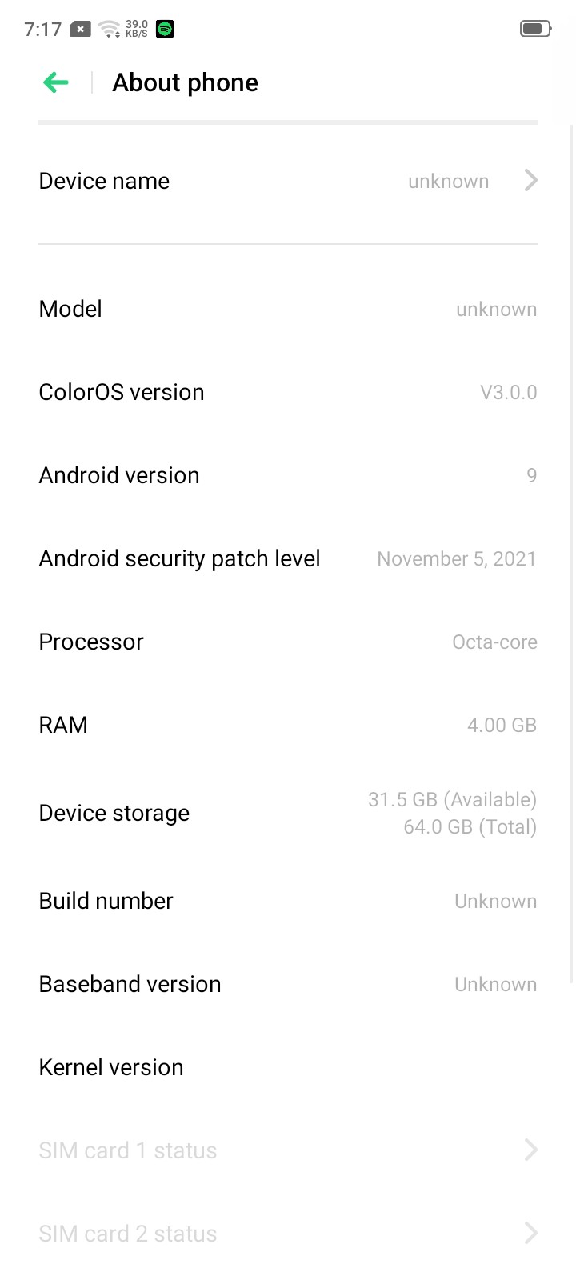The image size is (576, 1280).
Task: Tap Android security patch level entry
Action: tap(288, 559)
